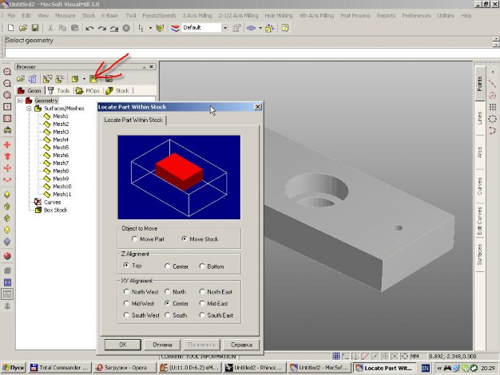Open dropdown arrow next to view icon
Screen dimensions: 500x375
pyautogui.click(x=260, y=28)
